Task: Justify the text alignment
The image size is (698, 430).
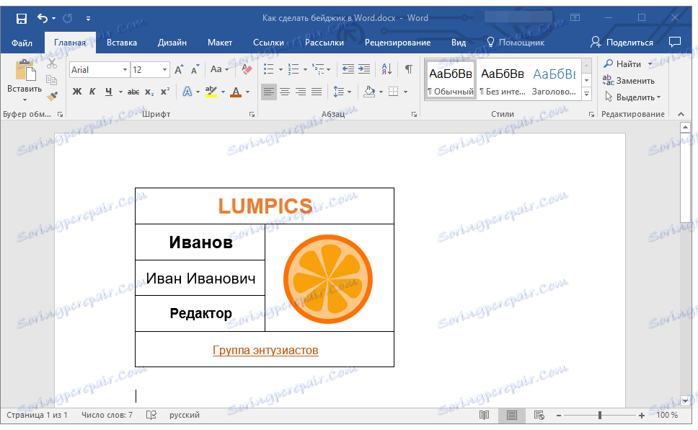Action: point(317,92)
